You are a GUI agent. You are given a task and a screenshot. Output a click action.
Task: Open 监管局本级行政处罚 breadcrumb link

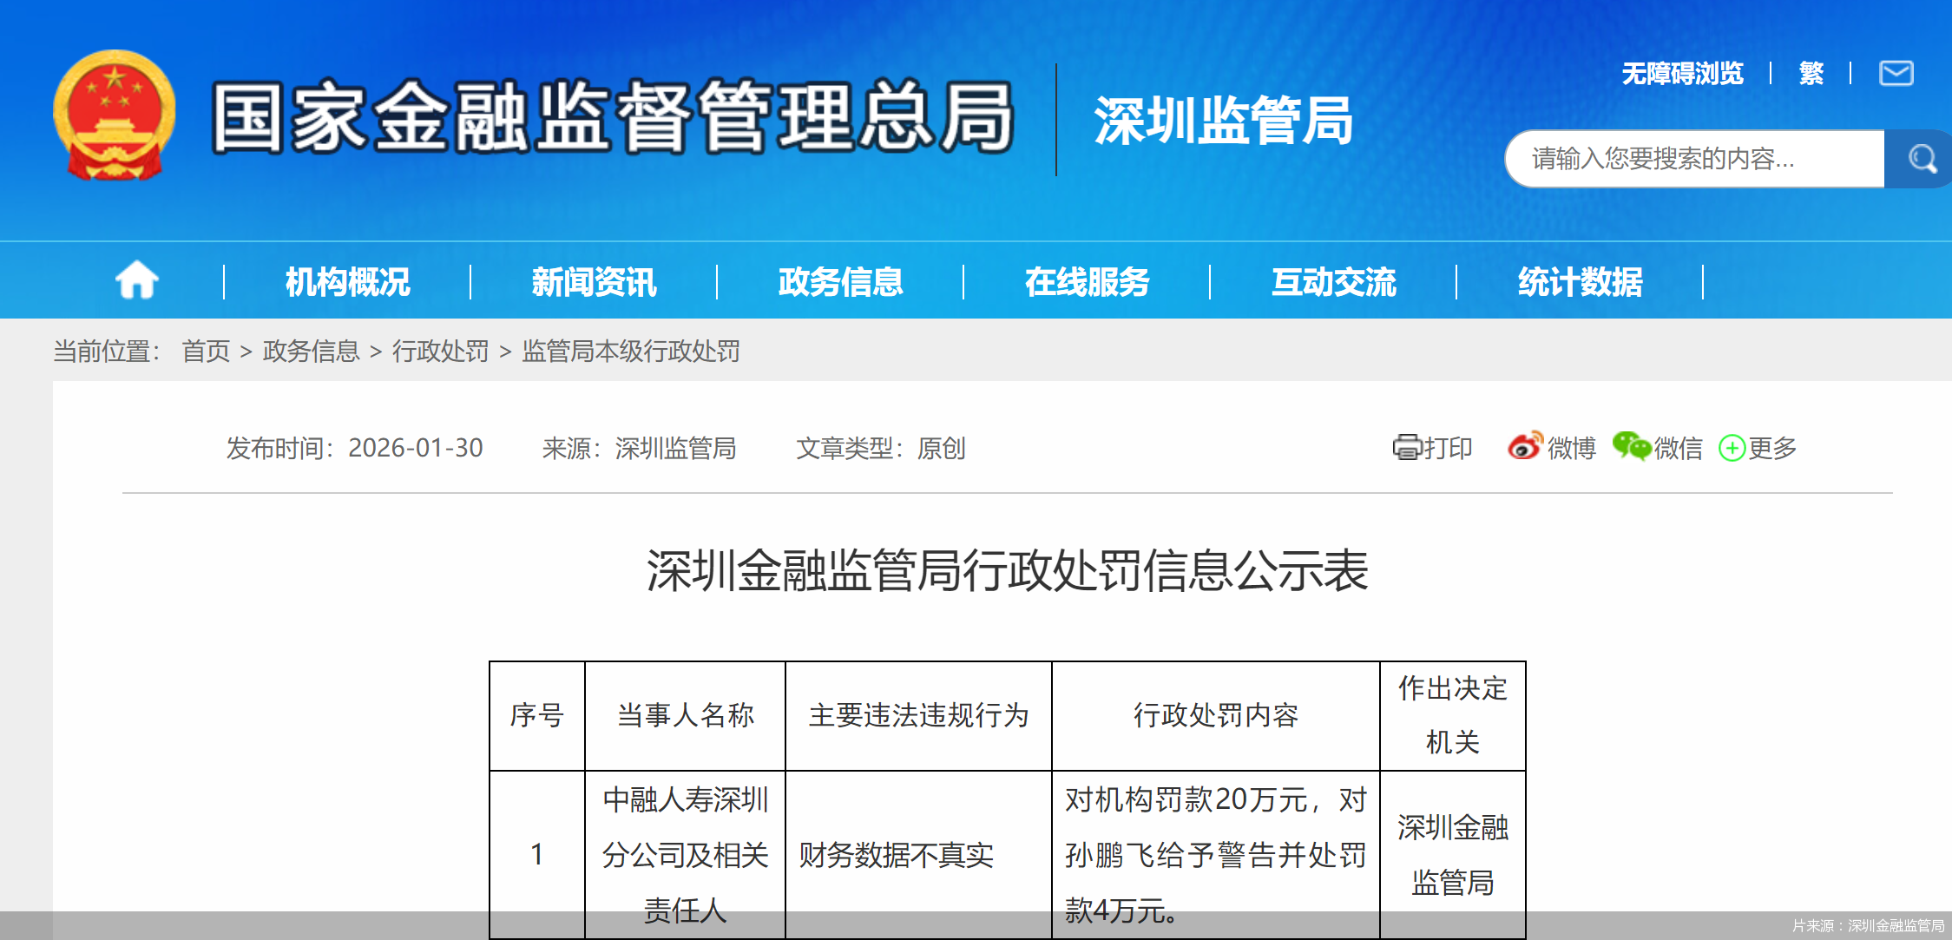click(630, 351)
